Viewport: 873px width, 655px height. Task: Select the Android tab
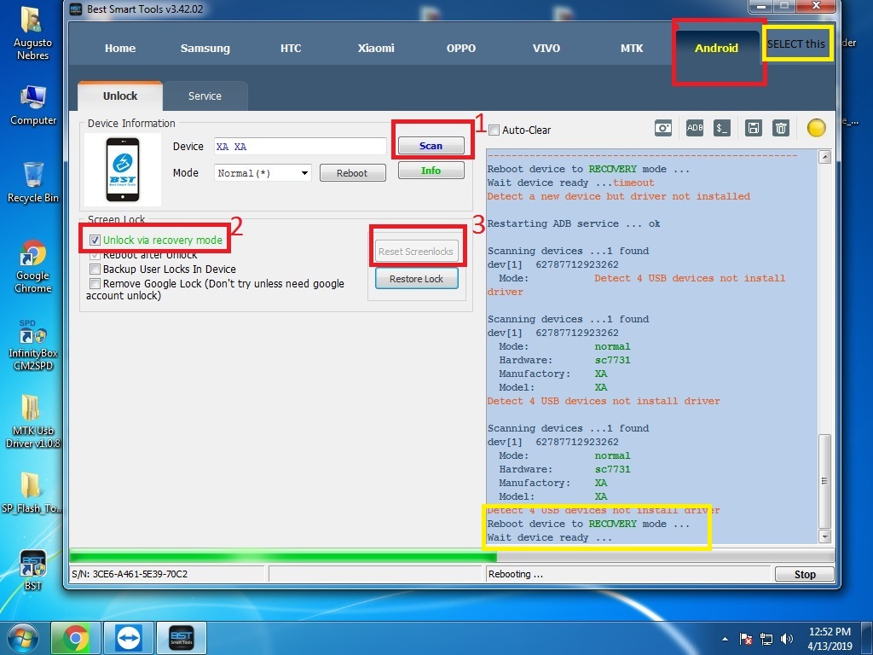point(716,48)
